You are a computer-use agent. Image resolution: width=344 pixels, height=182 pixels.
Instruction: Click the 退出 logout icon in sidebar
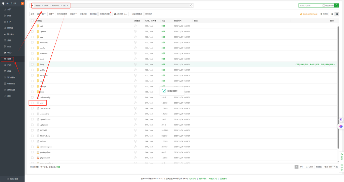5,96
